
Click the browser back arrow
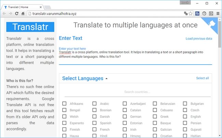4,14
